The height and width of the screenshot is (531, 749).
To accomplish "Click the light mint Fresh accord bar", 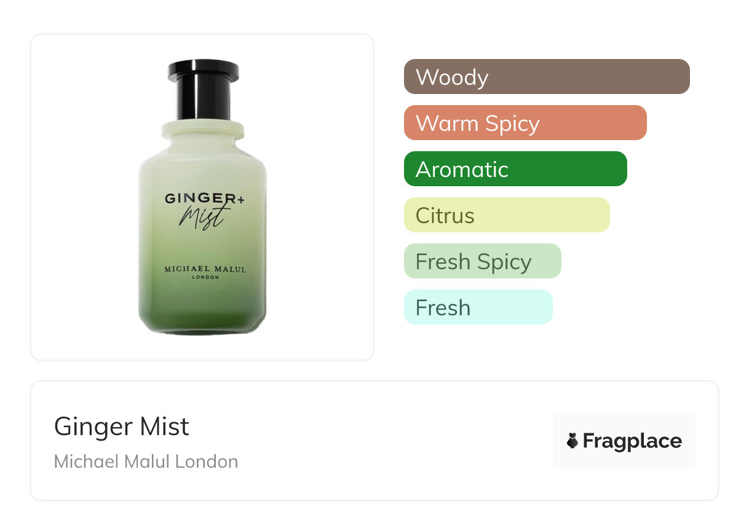I will [x=478, y=307].
